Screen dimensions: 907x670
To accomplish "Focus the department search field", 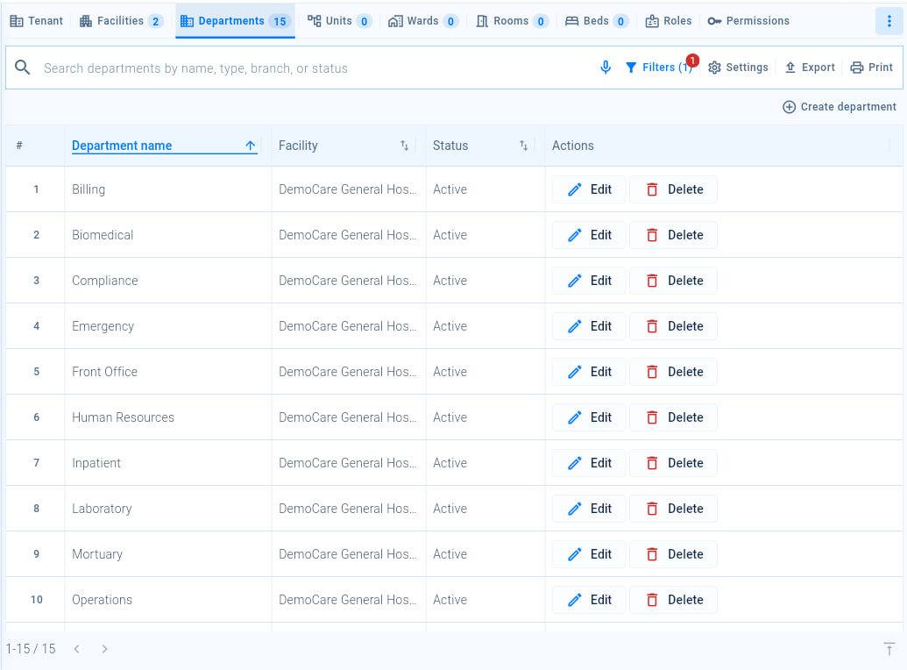I will (312, 68).
